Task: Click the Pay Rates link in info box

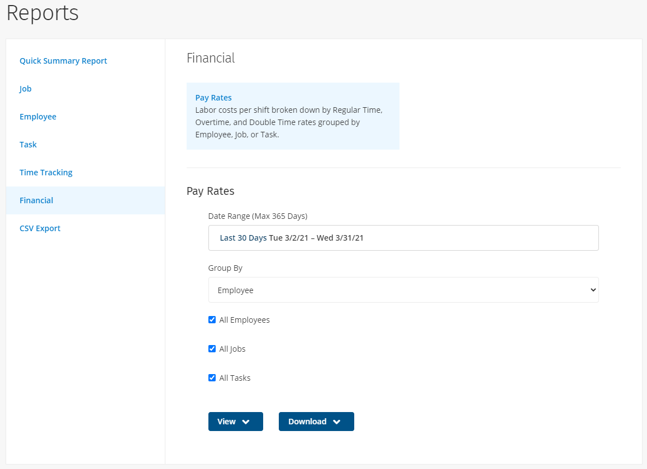Action: pos(213,97)
